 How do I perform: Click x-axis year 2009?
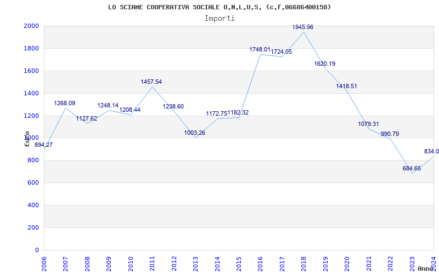(x=109, y=263)
